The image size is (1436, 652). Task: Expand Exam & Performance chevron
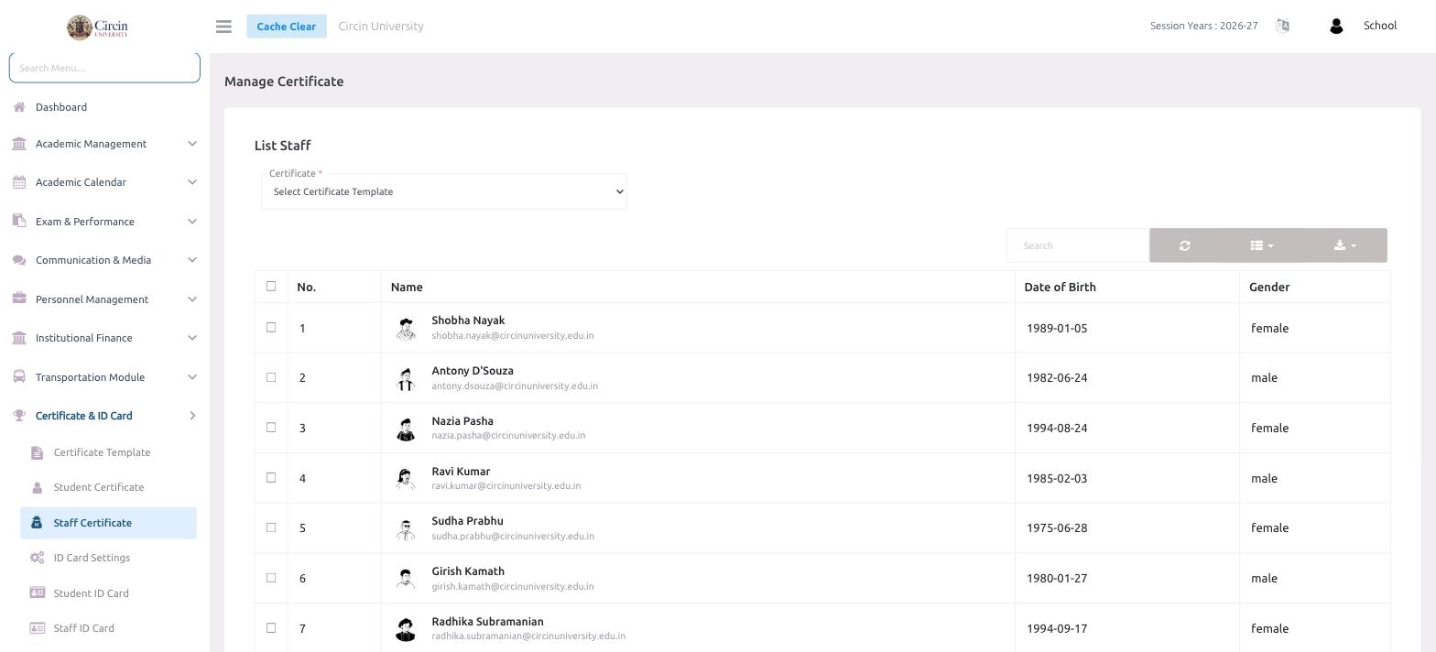(x=191, y=222)
